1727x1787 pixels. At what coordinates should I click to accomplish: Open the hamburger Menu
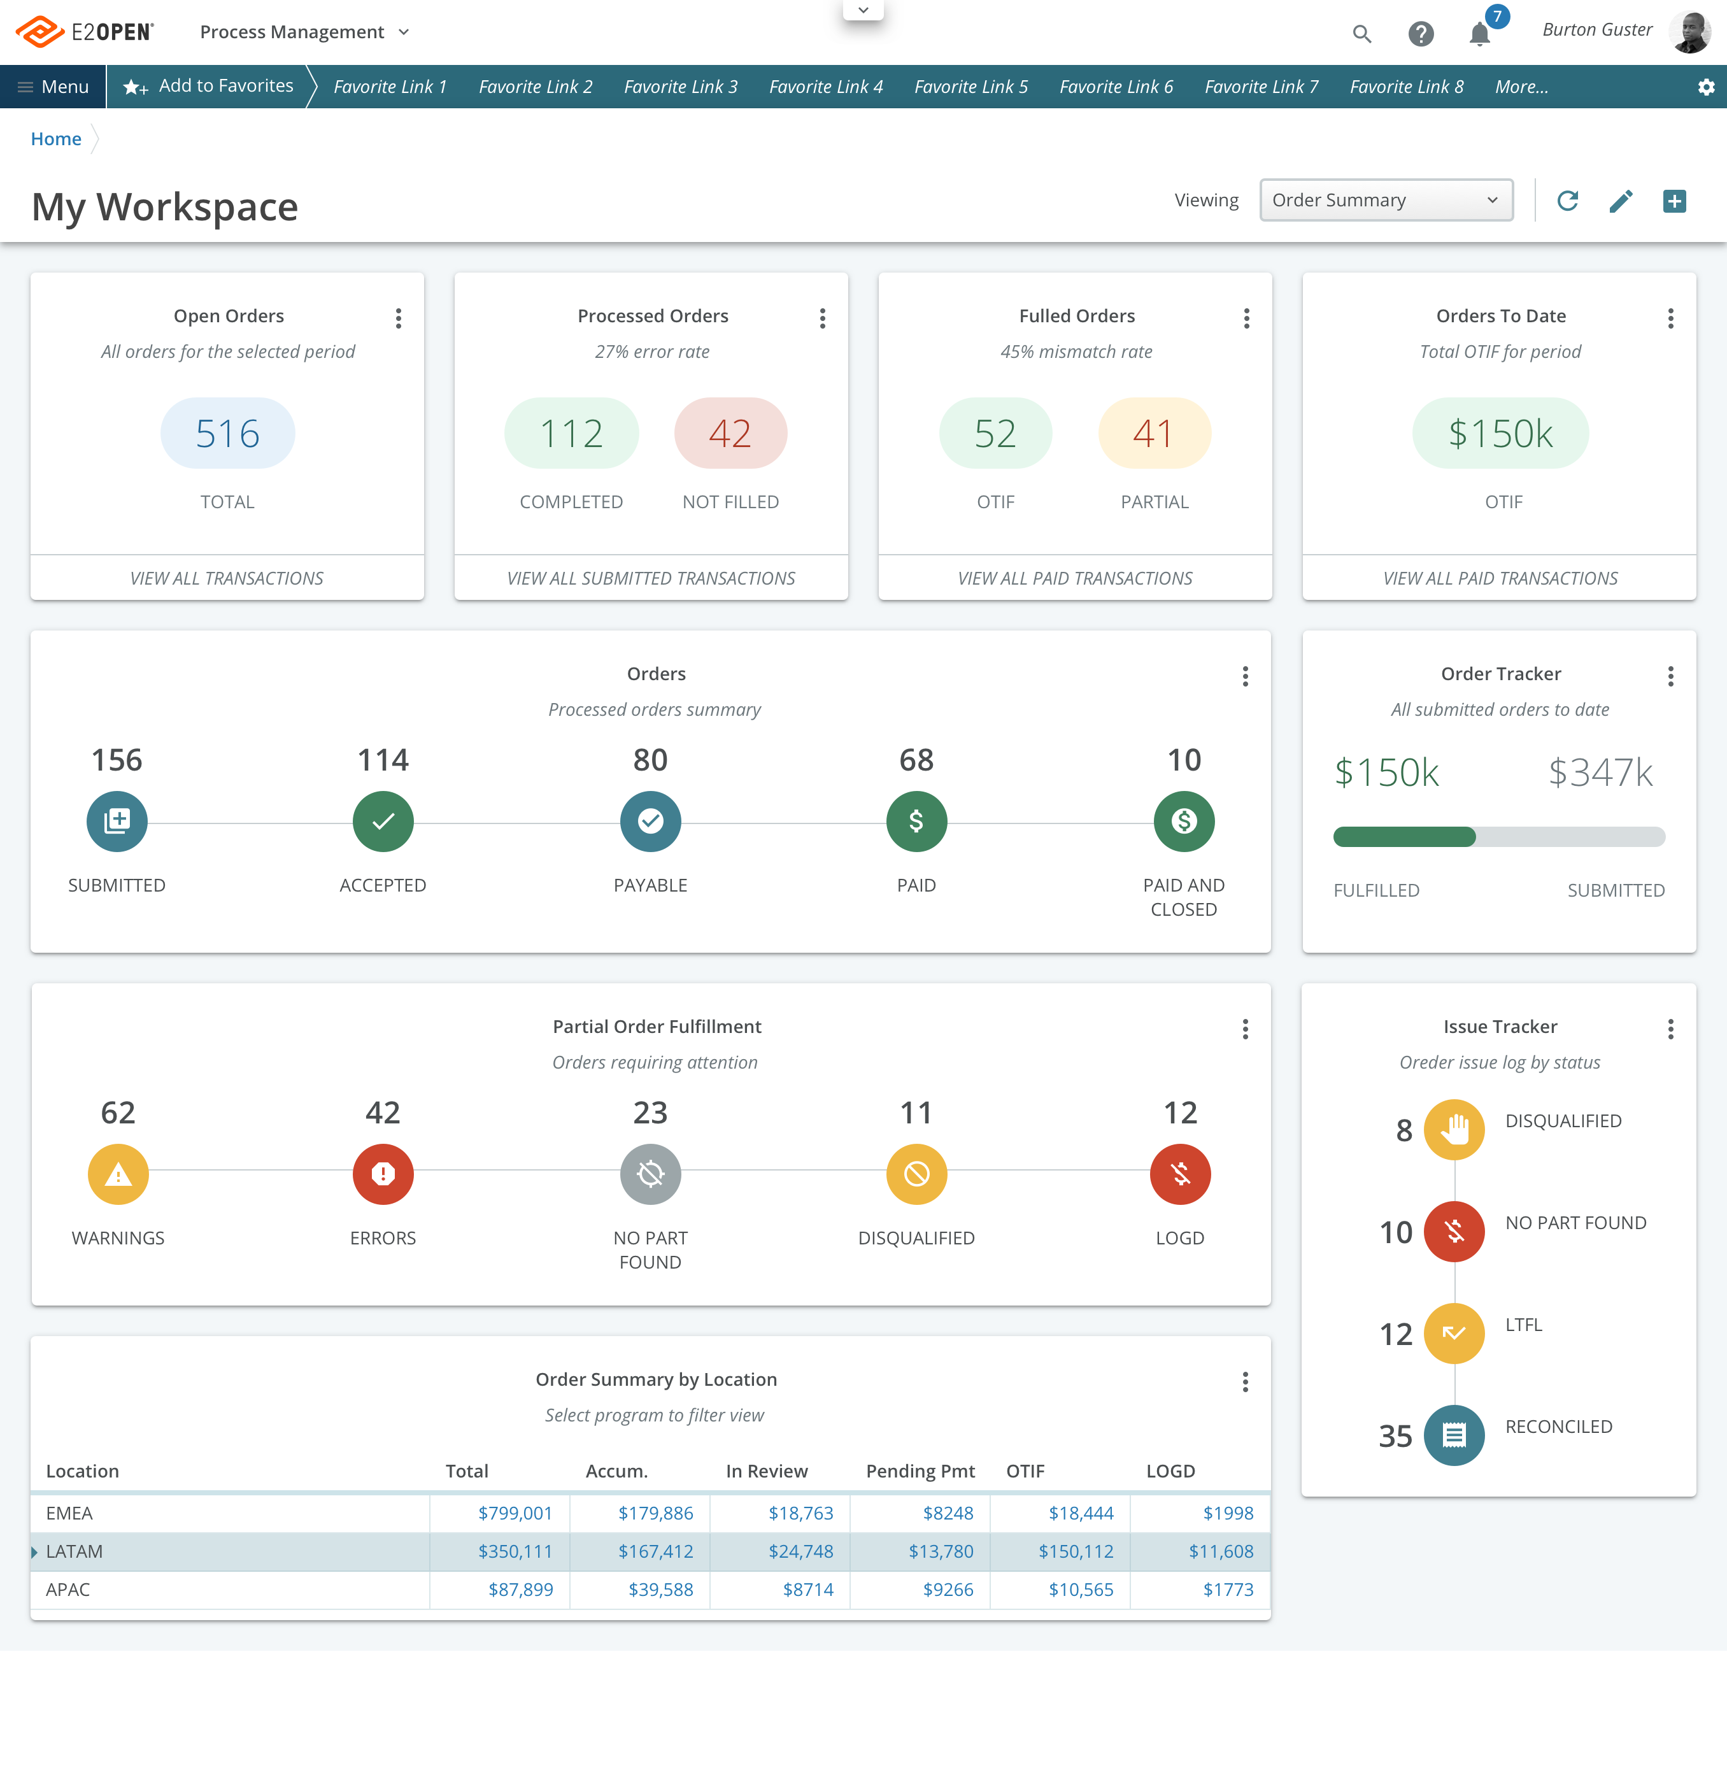(53, 87)
